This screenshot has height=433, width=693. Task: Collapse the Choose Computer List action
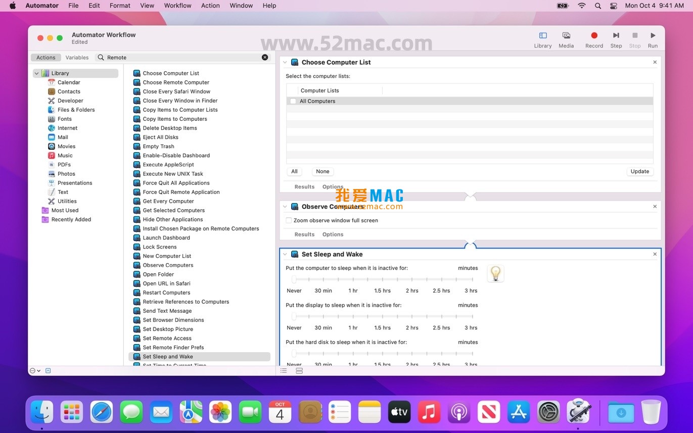[285, 62]
